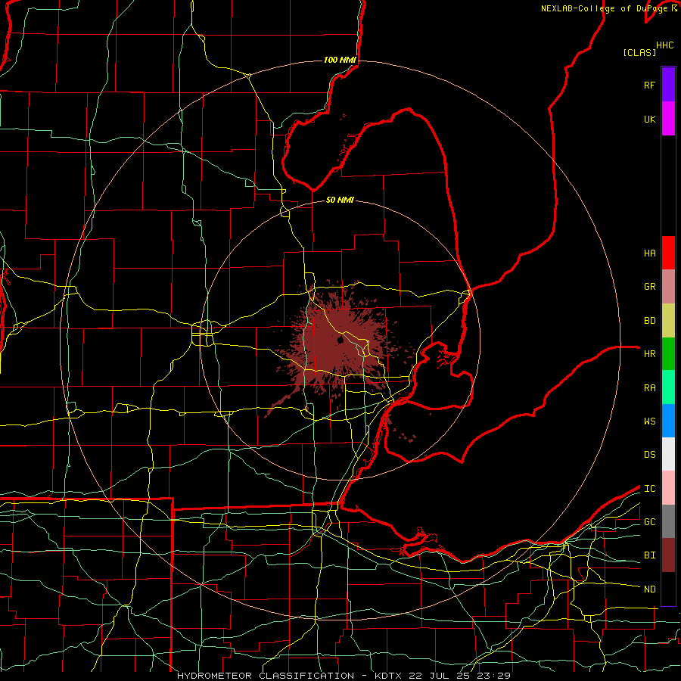The width and height of the screenshot is (681, 681).
Task: Click the mint green RA swatch
Action: [668, 387]
